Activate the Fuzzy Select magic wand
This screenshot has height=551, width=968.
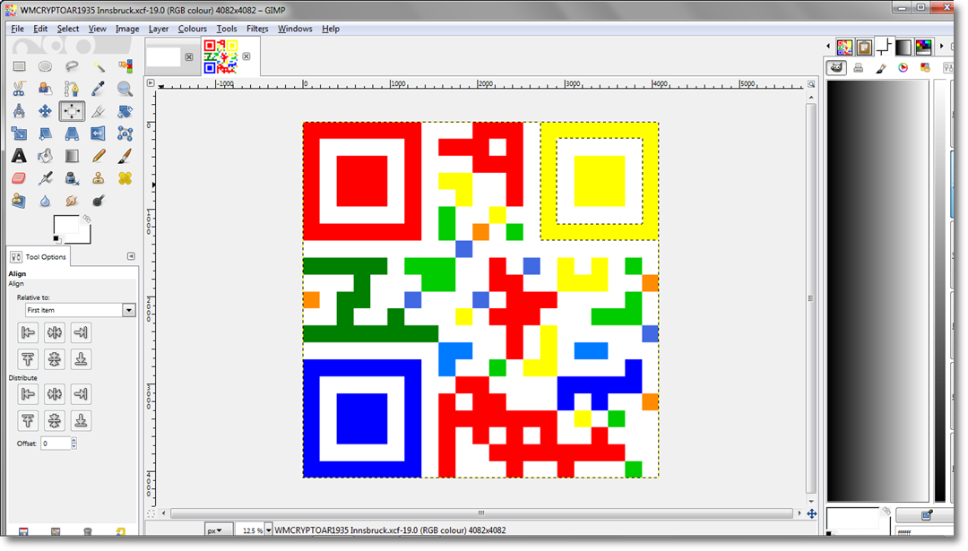[99, 66]
